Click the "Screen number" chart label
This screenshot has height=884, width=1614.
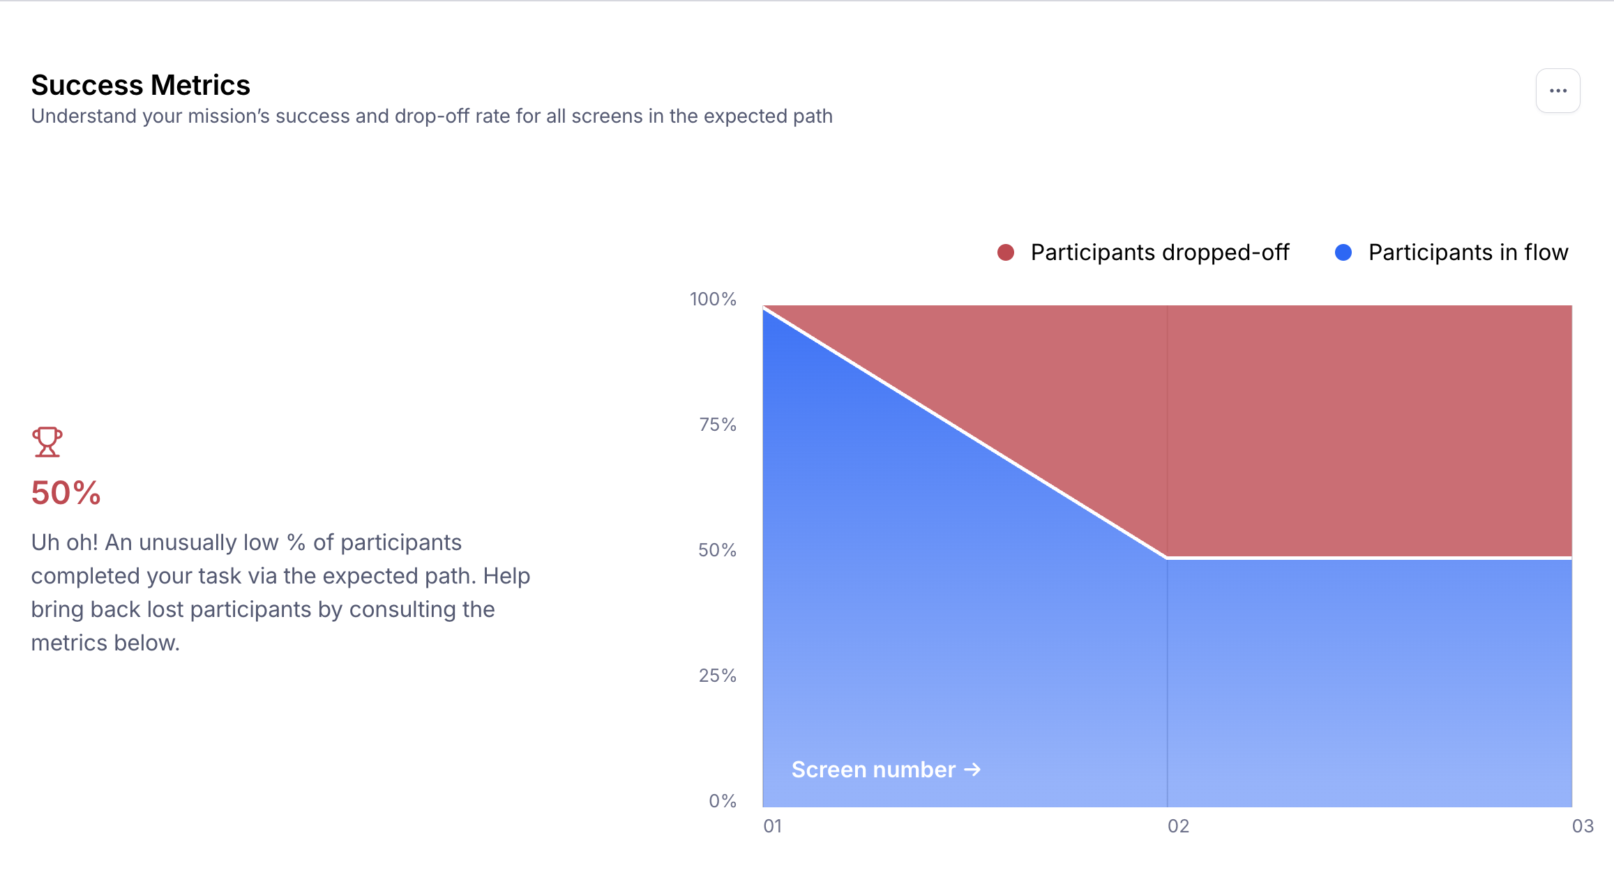873,770
